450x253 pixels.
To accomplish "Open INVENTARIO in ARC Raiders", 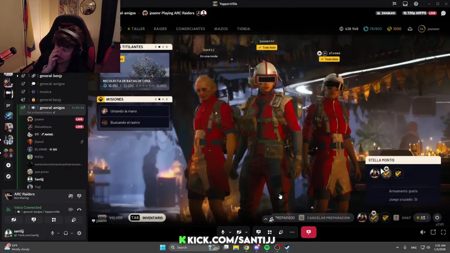I will (x=147, y=218).
